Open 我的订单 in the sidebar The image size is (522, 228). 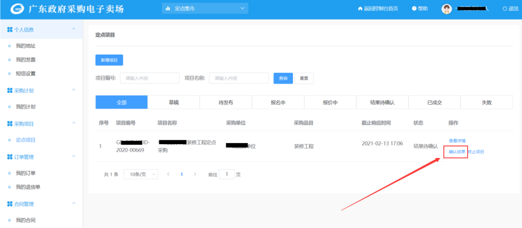pyautogui.click(x=25, y=173)
